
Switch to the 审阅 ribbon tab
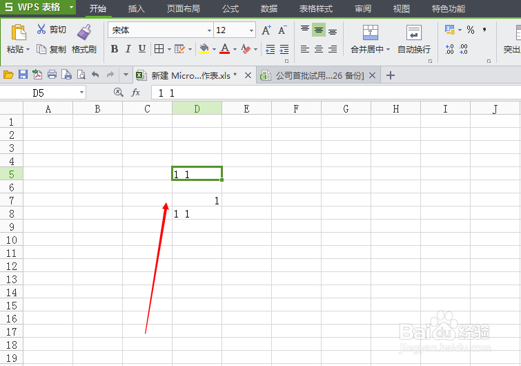pyautogui.click(x=363, y=8)
